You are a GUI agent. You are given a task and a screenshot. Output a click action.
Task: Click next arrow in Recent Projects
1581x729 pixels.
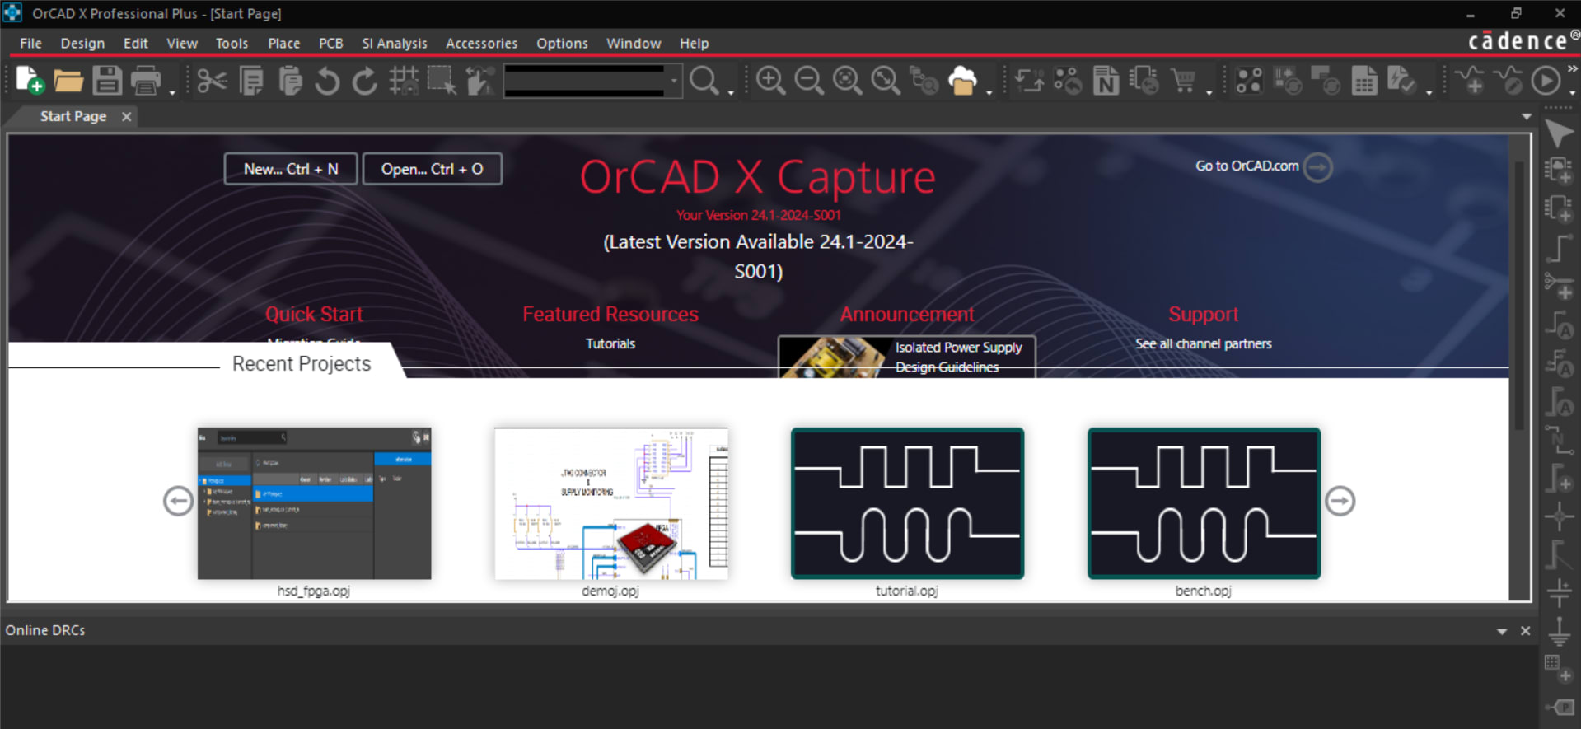(x=1340, y=501)
